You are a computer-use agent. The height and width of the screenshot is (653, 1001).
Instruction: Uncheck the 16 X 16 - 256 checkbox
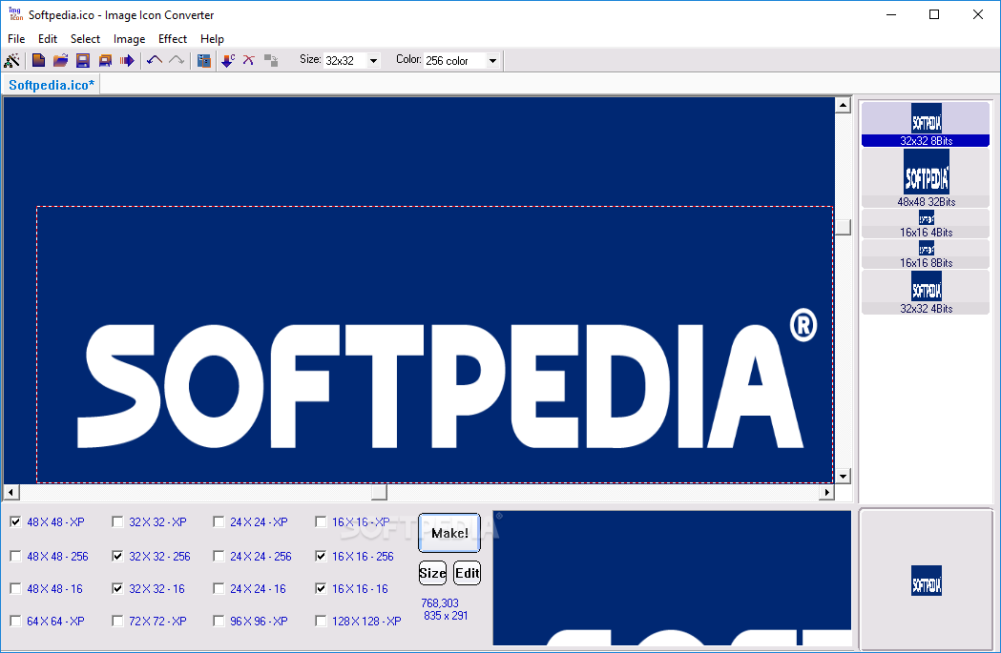pyautogui.click(x=321, y=557)
